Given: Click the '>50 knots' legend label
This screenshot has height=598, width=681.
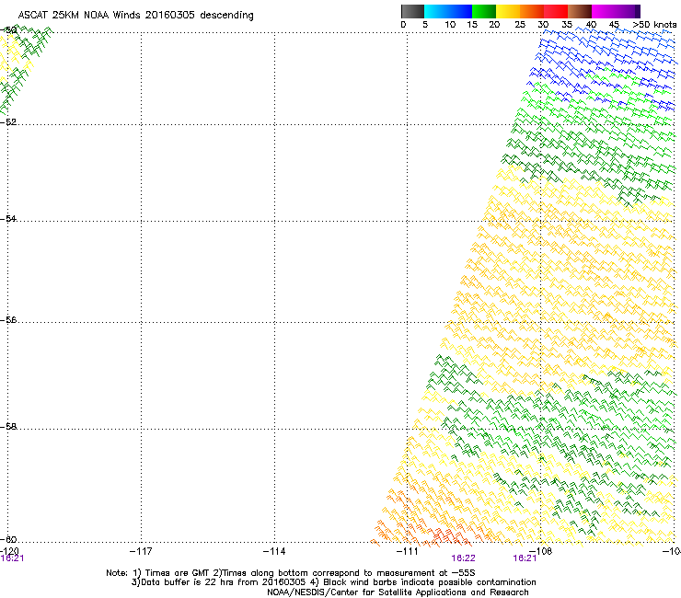Looking at the screenshot, I should [x=654, y=25].
